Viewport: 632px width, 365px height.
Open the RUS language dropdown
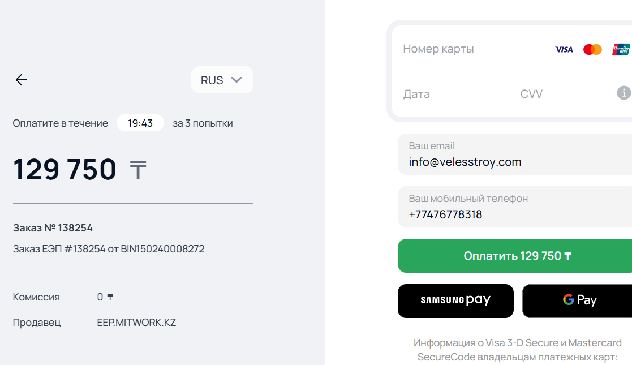(x=222, y=80)
